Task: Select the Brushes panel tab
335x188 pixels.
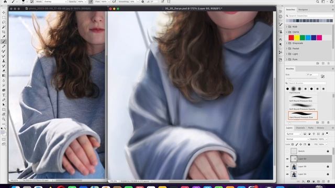Action: click(x=290, y=68)
